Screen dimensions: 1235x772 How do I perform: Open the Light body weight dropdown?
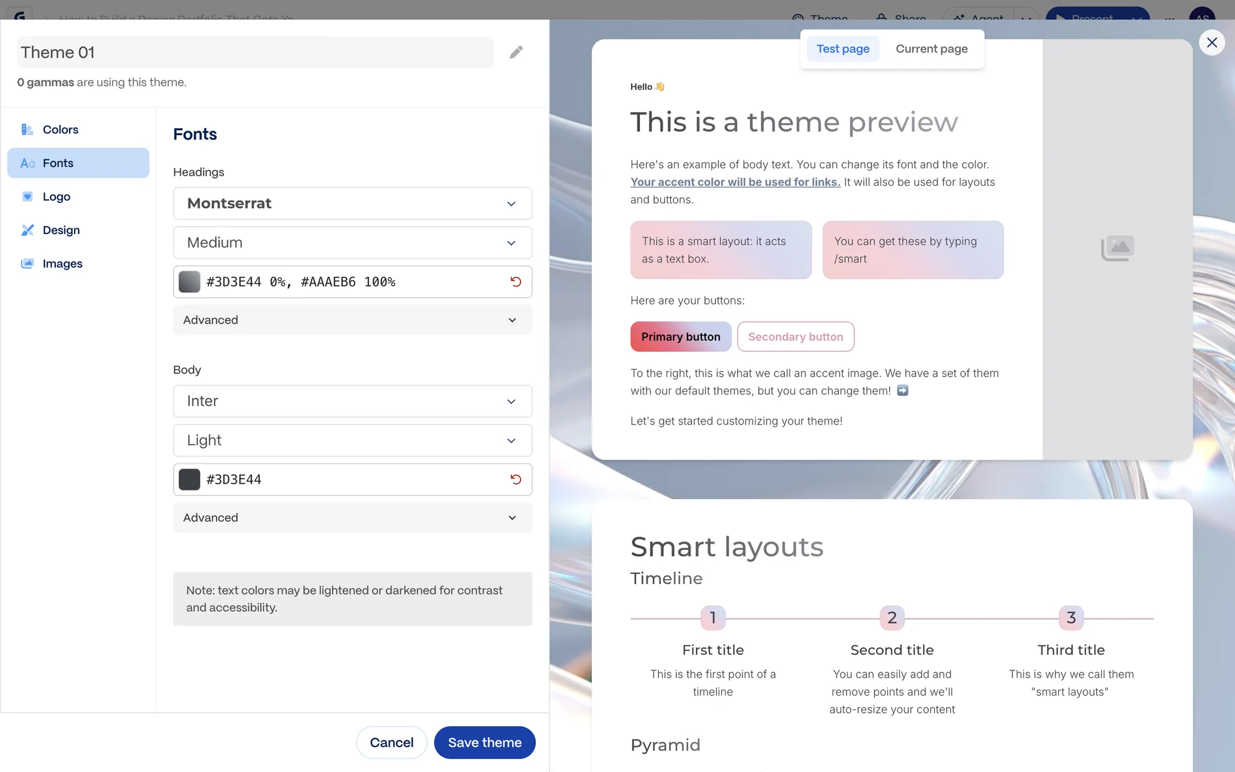[352, 441]
